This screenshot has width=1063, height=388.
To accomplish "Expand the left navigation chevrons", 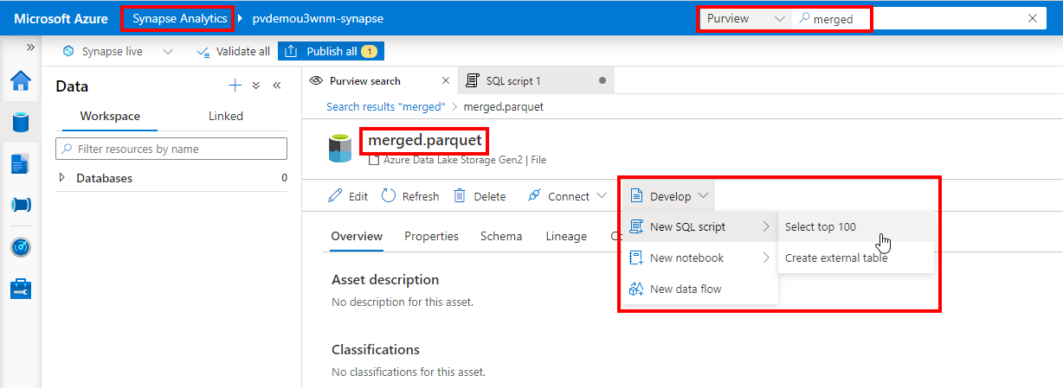I will pyautogui.click(x=30, y=47).
